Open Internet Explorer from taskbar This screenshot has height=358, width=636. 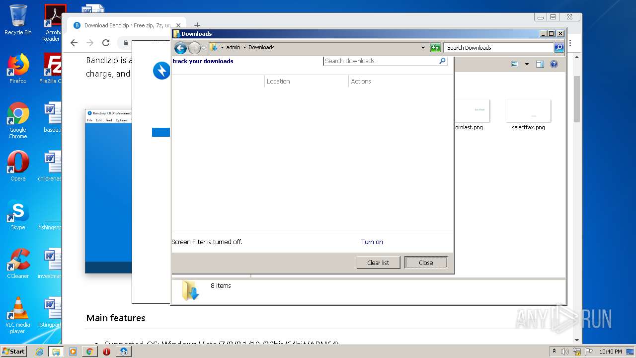(x=39, y=352)
